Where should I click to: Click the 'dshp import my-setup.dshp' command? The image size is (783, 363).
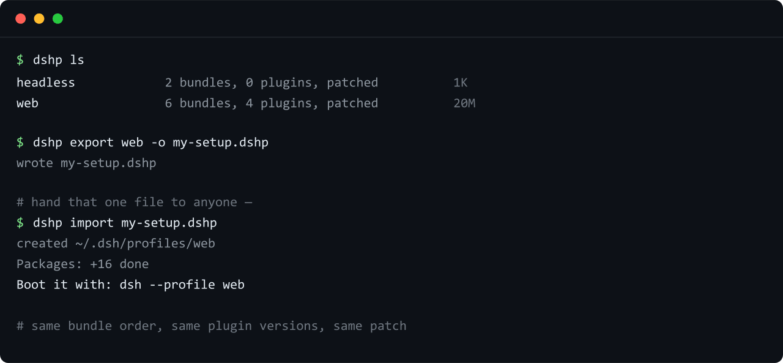point(125,223)
